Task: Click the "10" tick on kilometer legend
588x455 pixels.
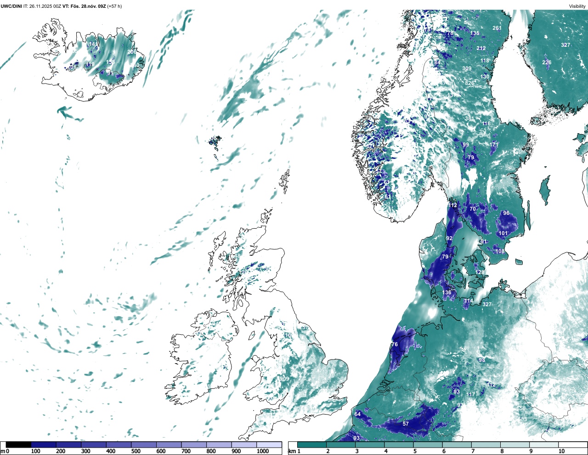Action: click(x=561, y=451)
